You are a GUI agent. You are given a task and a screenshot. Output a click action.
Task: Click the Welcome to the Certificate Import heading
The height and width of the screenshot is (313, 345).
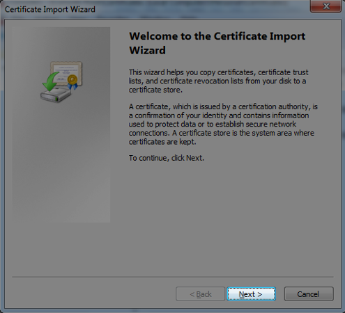(x=217, y=36)
